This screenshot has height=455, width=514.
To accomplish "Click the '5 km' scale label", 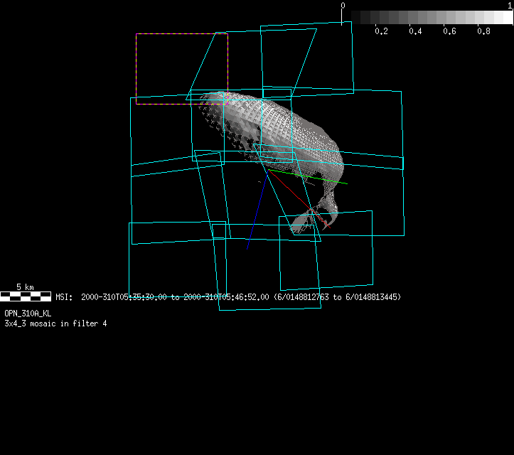I will (25, 287).
